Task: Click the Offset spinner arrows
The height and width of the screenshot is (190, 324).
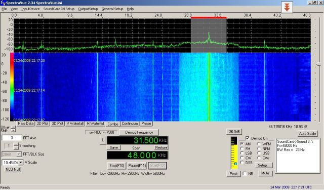Action: click(x=13, y=127)
